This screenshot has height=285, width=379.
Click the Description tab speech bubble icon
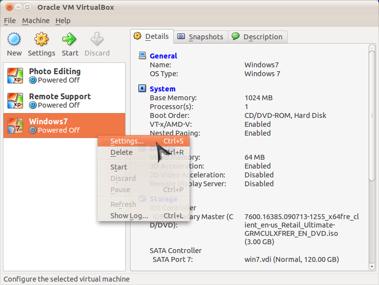(236, 36)
